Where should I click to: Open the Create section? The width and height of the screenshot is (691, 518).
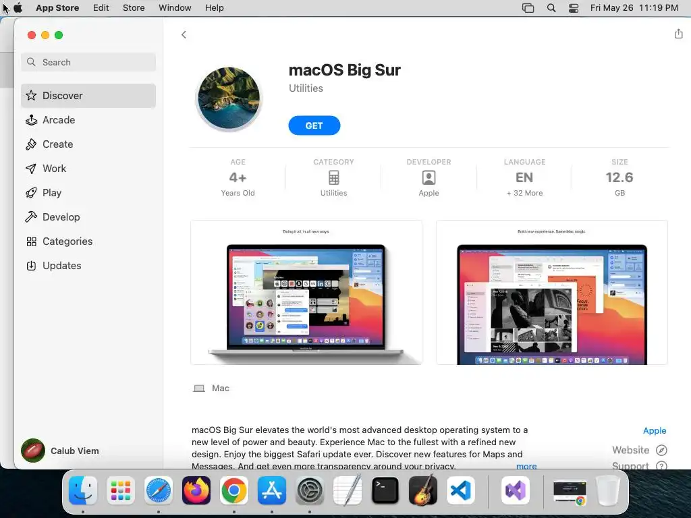pos(88,144)
